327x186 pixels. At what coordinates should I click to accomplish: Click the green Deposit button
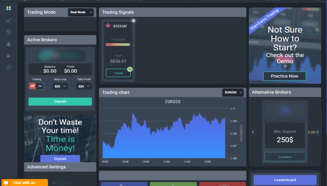(60, 101)
